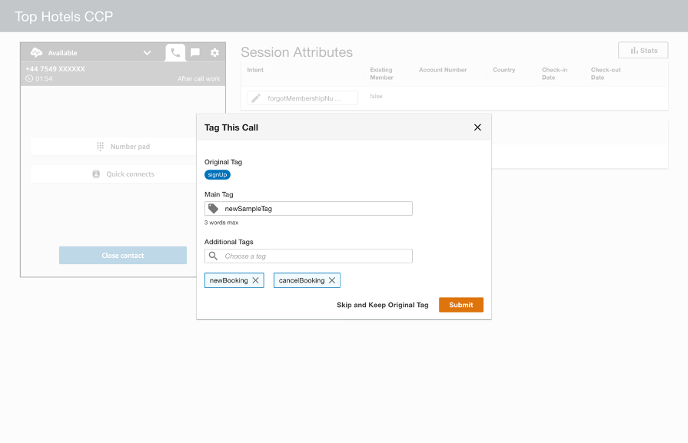Click the clock icon beside call timer
The image size is (688, 443).
pyautogui.click(x=29, y=78)
